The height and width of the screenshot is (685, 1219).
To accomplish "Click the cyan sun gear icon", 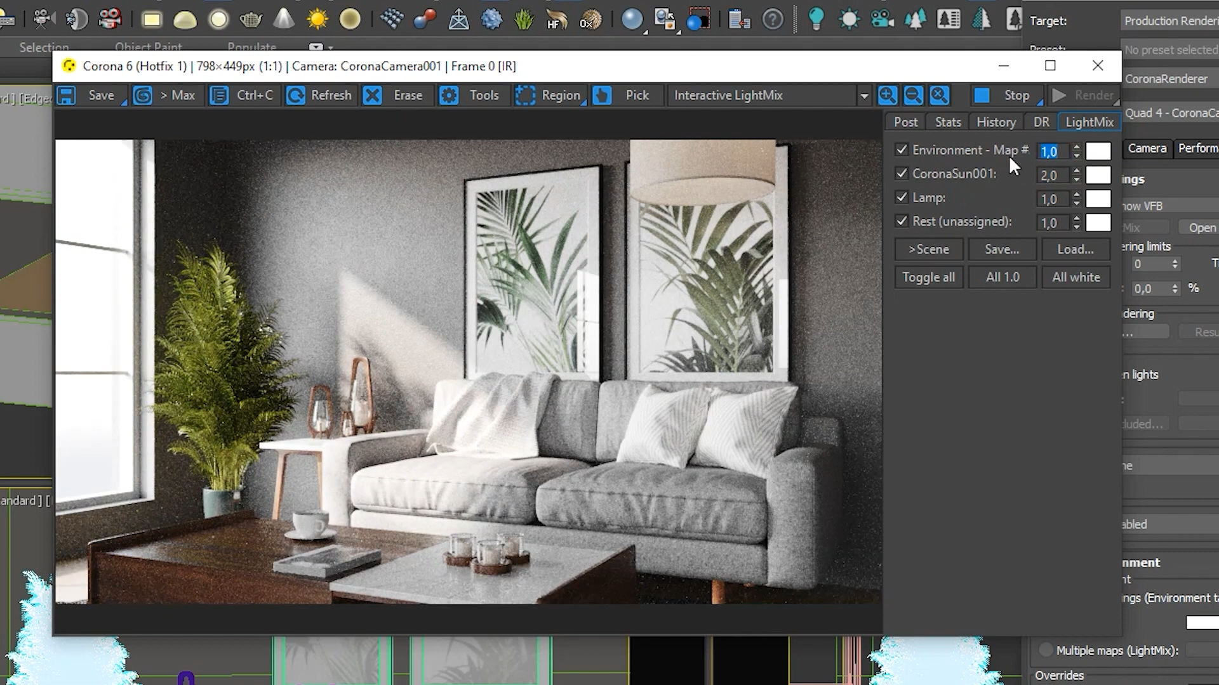I will [x=849, y=20].
